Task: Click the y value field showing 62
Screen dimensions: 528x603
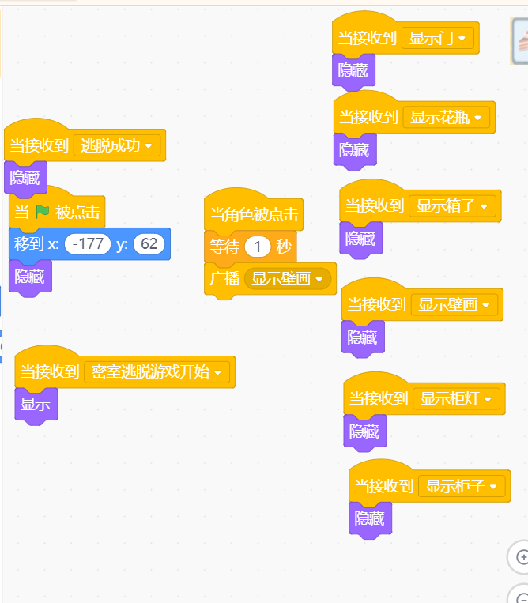Action: coord(149,244)
